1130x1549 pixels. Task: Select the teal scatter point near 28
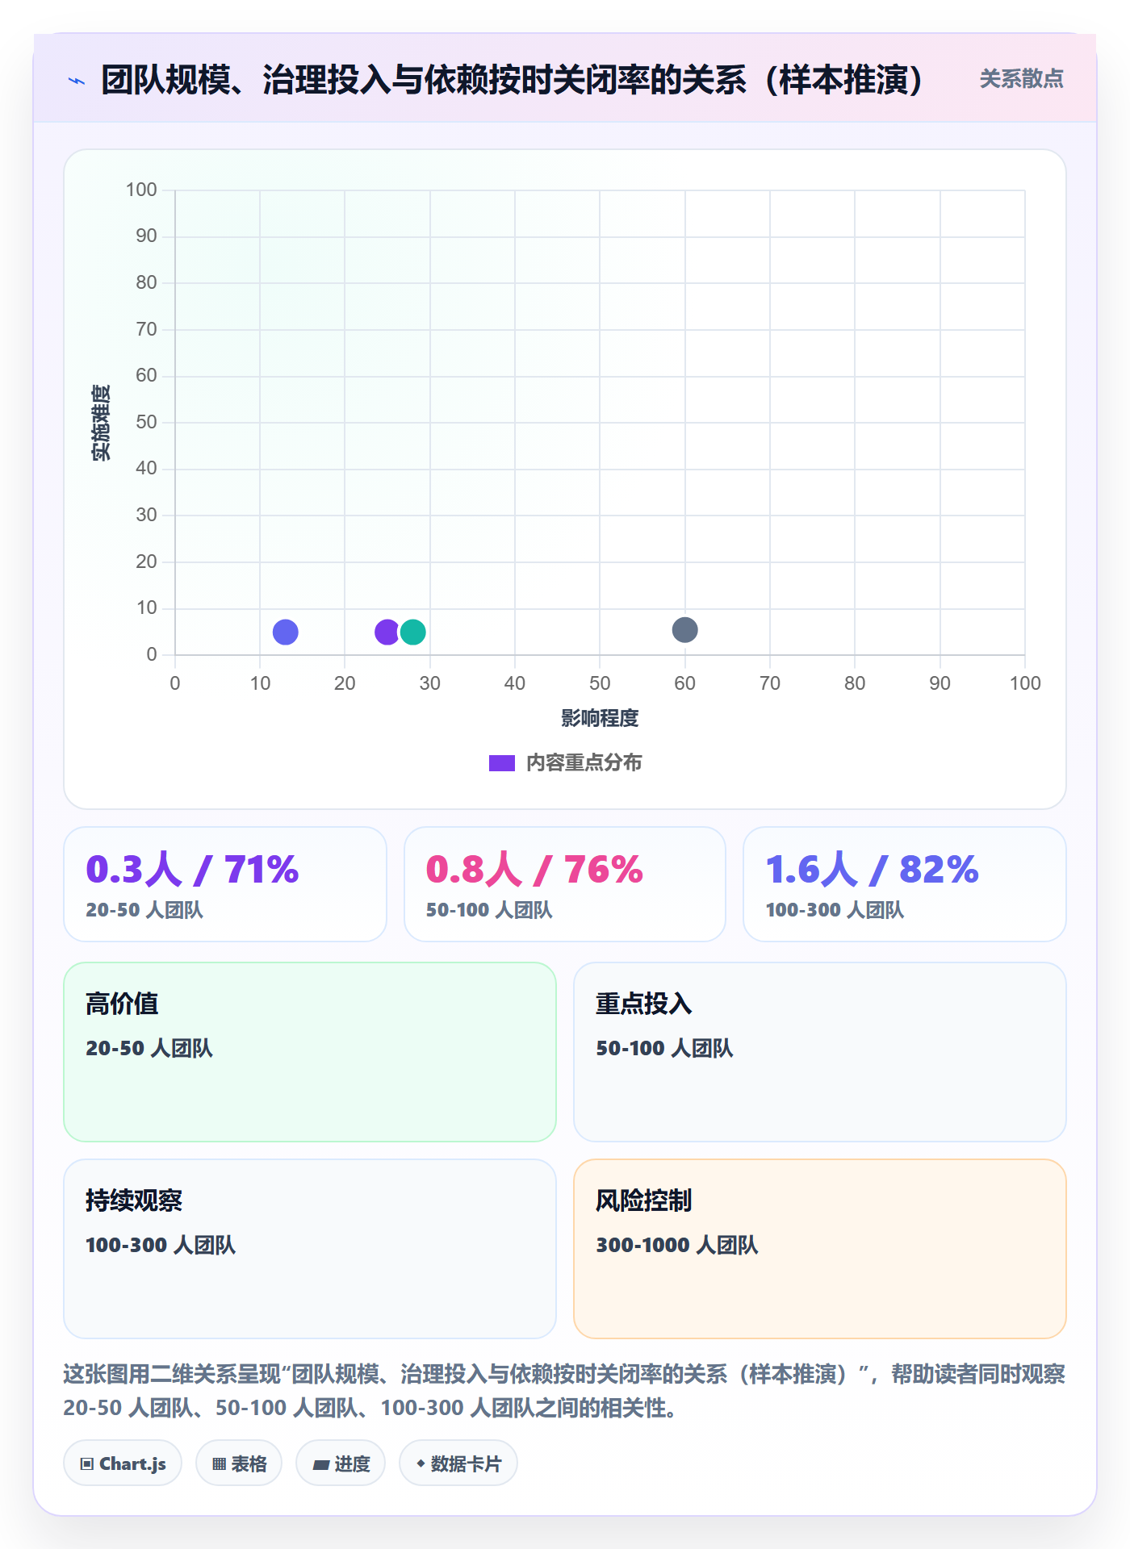pyautogui.click(x=412, y=632)
